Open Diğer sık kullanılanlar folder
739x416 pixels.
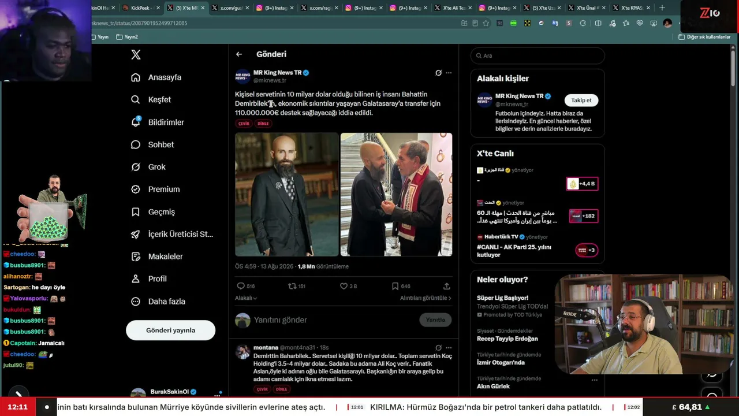pos(704,37)
